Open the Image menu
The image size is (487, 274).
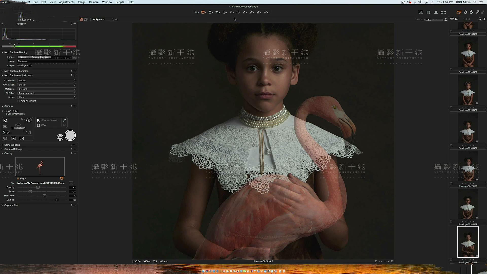(82, 2)
